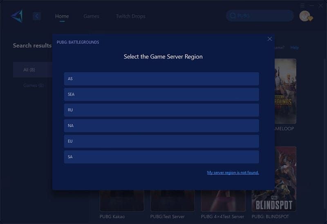Viewport: 327px width, 224px height.
Task: Select the All (8) filter
Action: [x=33, y=70]
